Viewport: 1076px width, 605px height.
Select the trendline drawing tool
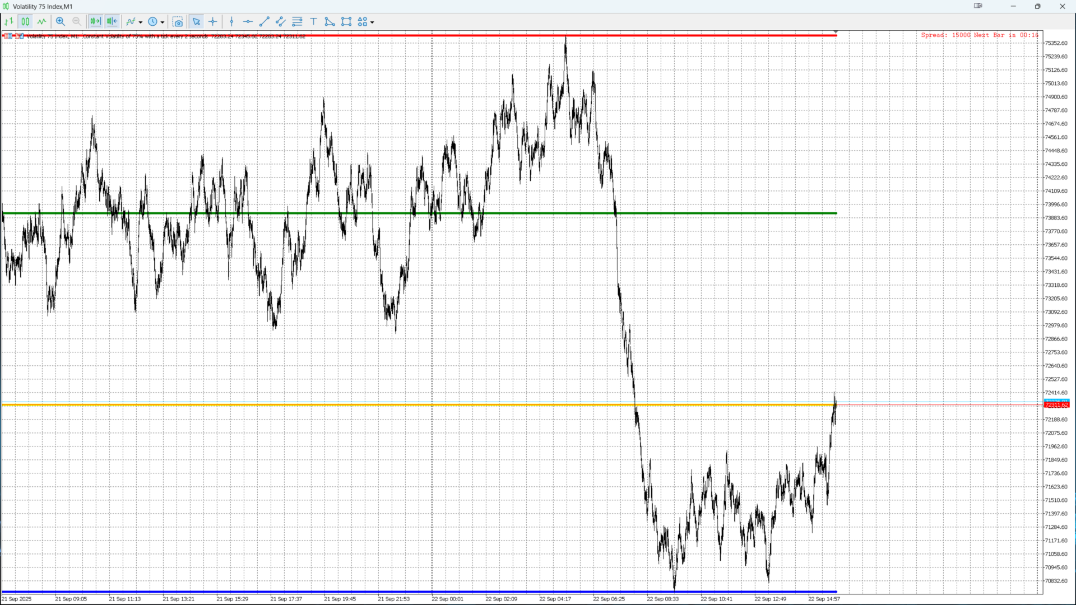point(265,22)
